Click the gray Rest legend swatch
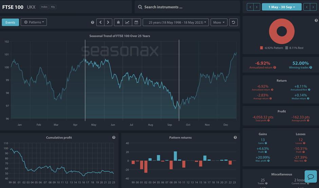Image resolution: width=319 pixels, height=188 pixels. [x=287, y=48]
